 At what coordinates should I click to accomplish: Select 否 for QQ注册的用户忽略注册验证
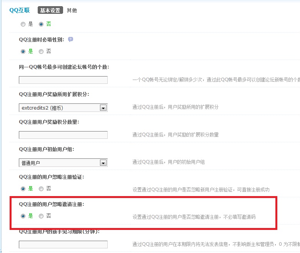click(41, 189)
